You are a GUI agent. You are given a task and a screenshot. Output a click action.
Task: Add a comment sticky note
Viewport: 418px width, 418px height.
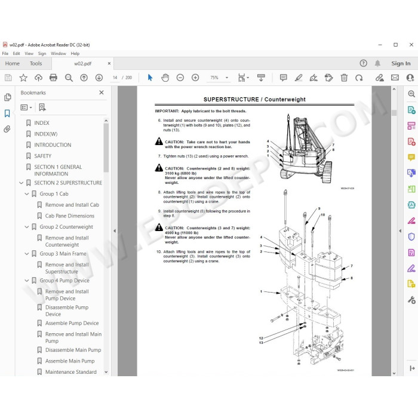[284, 78]
